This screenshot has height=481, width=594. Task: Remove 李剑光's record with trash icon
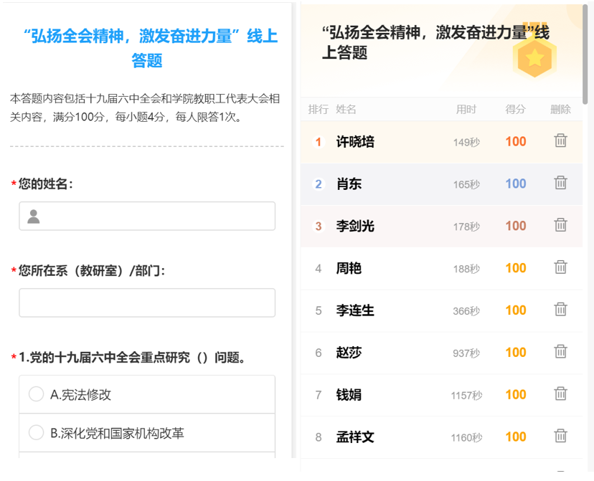[x=560, y=225]
